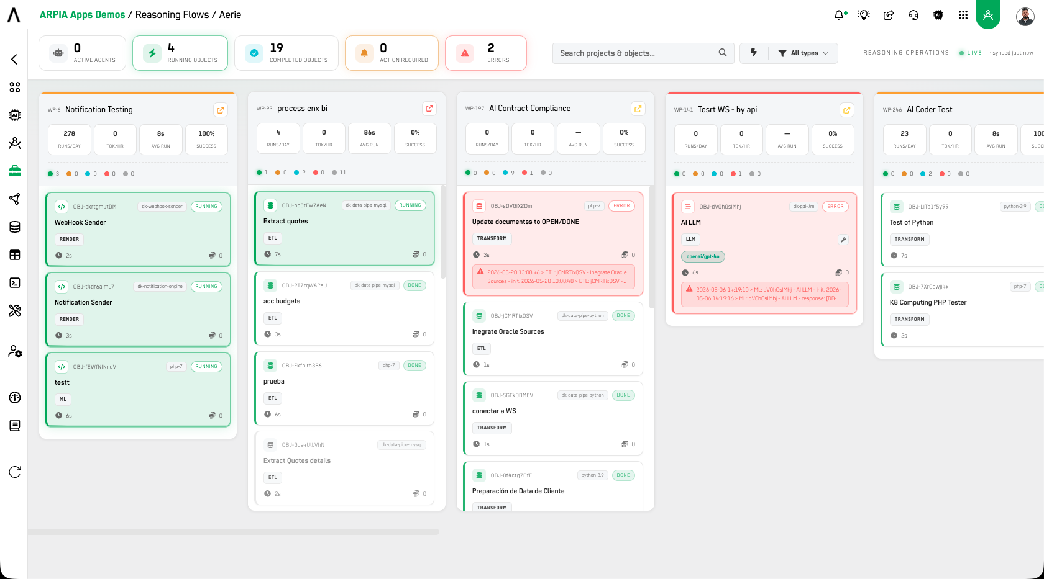Open Tesrt WS - by api external link
Screen dimensions: 1044x579
tap(846, 110)
